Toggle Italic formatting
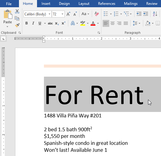161x156 pixels. point(33,23)
